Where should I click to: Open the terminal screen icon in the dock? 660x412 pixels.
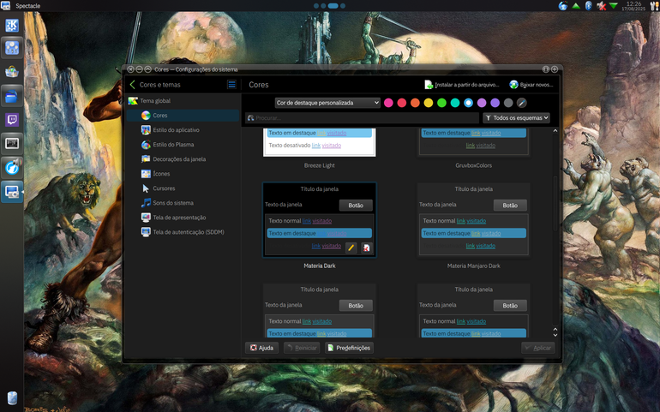coord(12,144)
